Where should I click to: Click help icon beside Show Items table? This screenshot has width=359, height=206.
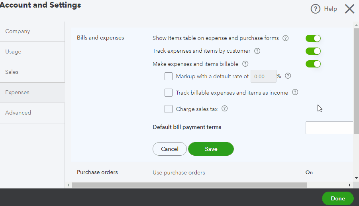285,38
